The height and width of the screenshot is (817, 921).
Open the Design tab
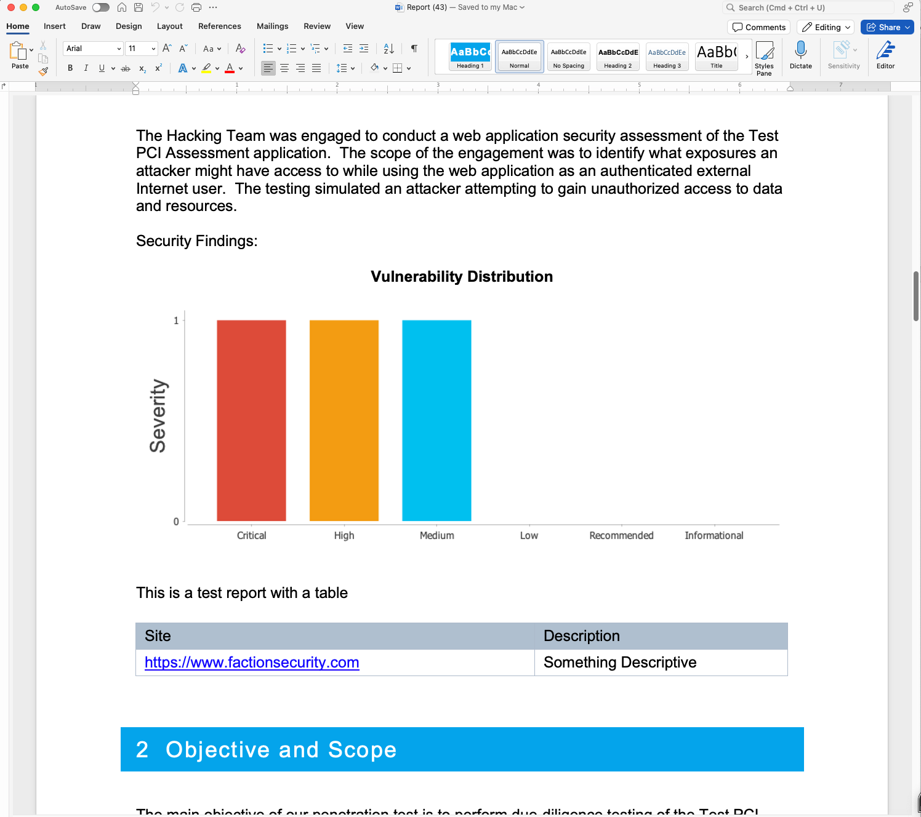(x=129, y=26)
